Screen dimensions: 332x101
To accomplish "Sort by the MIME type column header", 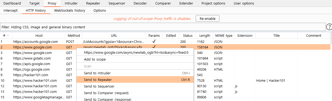I will point(224,35).
